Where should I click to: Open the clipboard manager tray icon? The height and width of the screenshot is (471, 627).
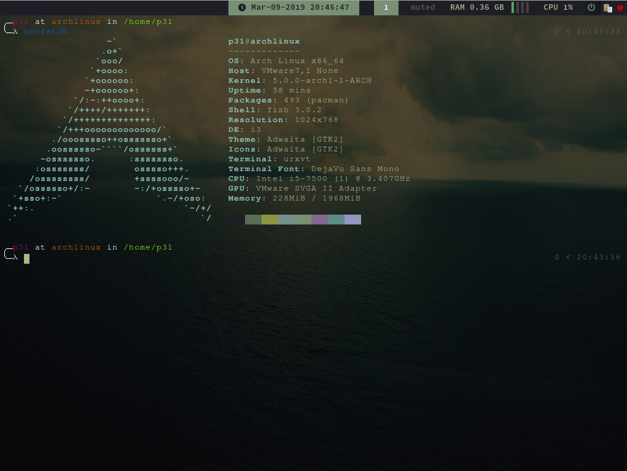click(608, 7)
